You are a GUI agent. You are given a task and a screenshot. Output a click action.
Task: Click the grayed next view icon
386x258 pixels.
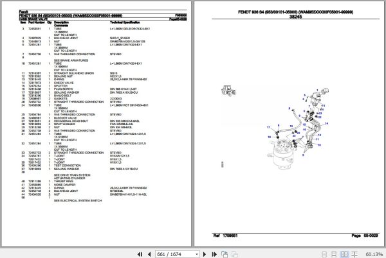pos(235,254)
